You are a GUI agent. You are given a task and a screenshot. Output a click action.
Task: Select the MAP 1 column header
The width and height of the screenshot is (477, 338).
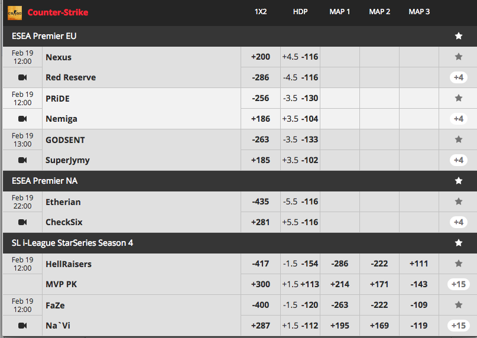pos(340,12)
